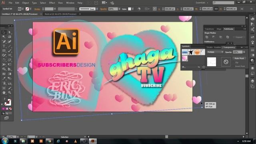Select the Hand tool

pos(4,92)
